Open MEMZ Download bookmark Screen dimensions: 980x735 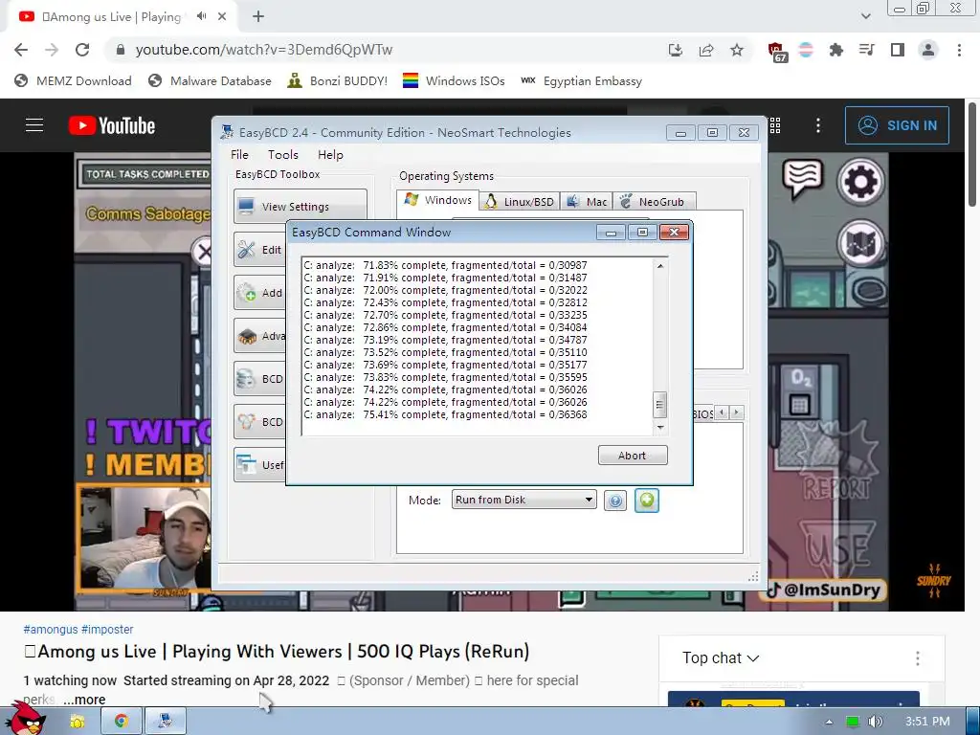(x=73, y=81)
